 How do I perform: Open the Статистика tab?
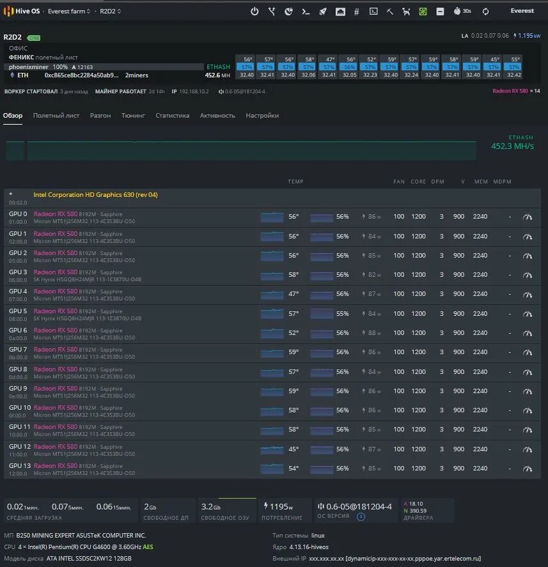(172, 115)
